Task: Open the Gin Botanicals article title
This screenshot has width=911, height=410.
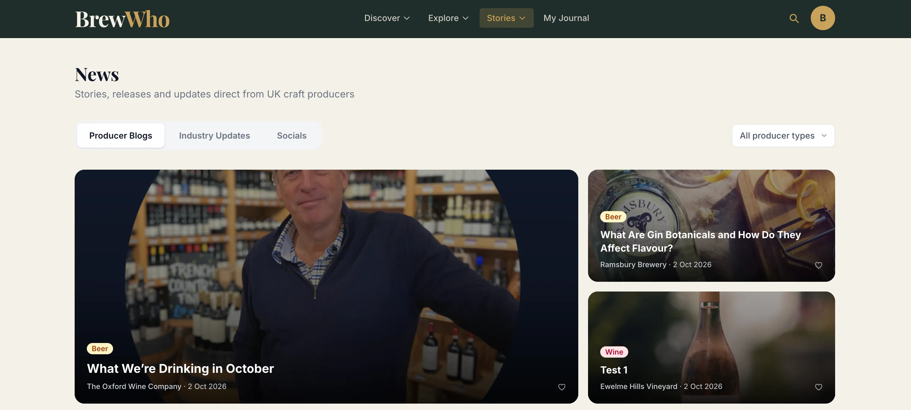Action: pos(700,242)
